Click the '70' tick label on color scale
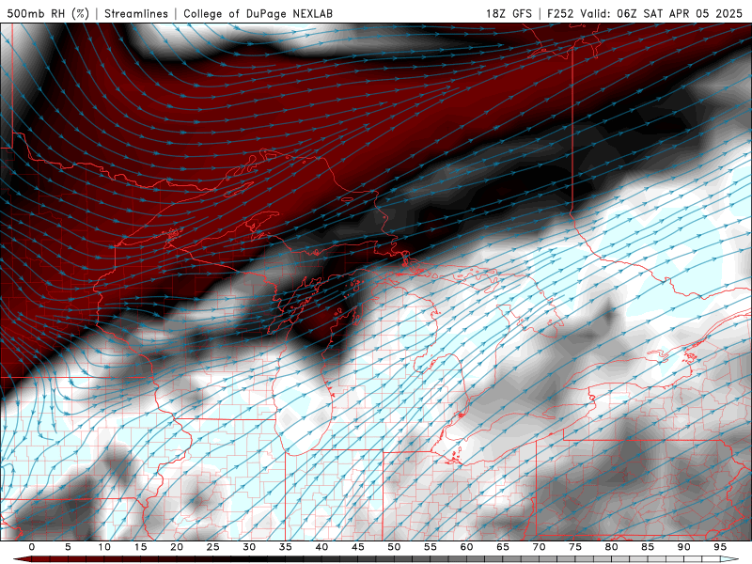This screenshot has width=752, height=564. pyautogui.click(x=539, y=547)
